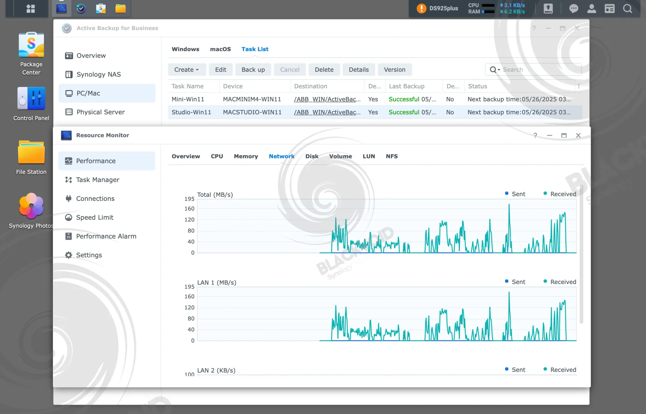The image size is (646, 414).
Task: Switch to the macOS tab
Action: [x=220, y=49]
